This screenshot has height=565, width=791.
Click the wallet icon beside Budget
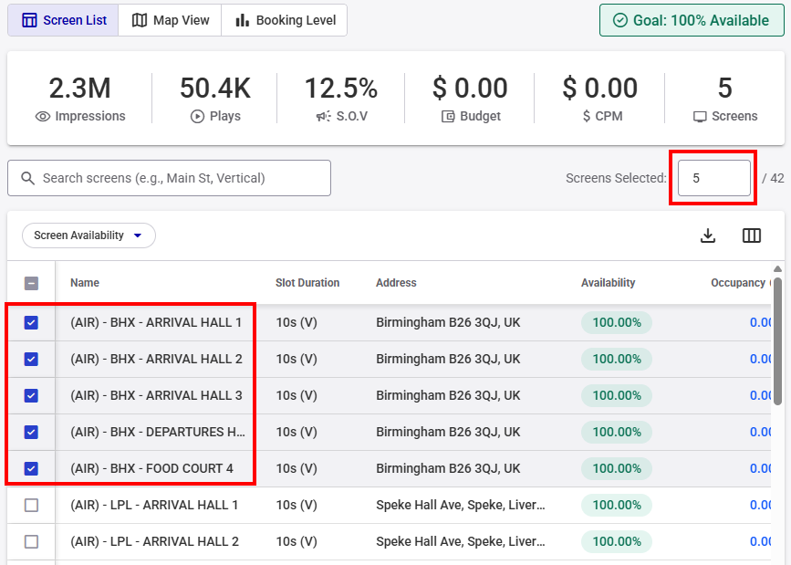448,117
